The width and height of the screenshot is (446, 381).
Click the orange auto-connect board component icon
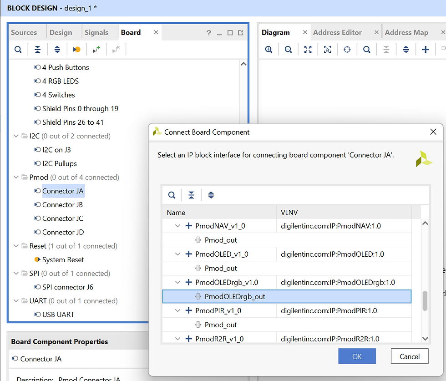76,50
